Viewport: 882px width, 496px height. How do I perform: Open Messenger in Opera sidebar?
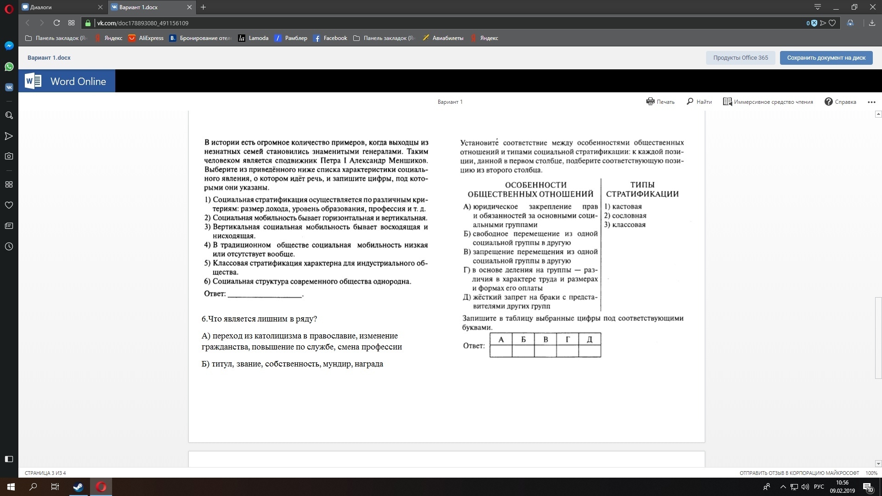point(9,46)
